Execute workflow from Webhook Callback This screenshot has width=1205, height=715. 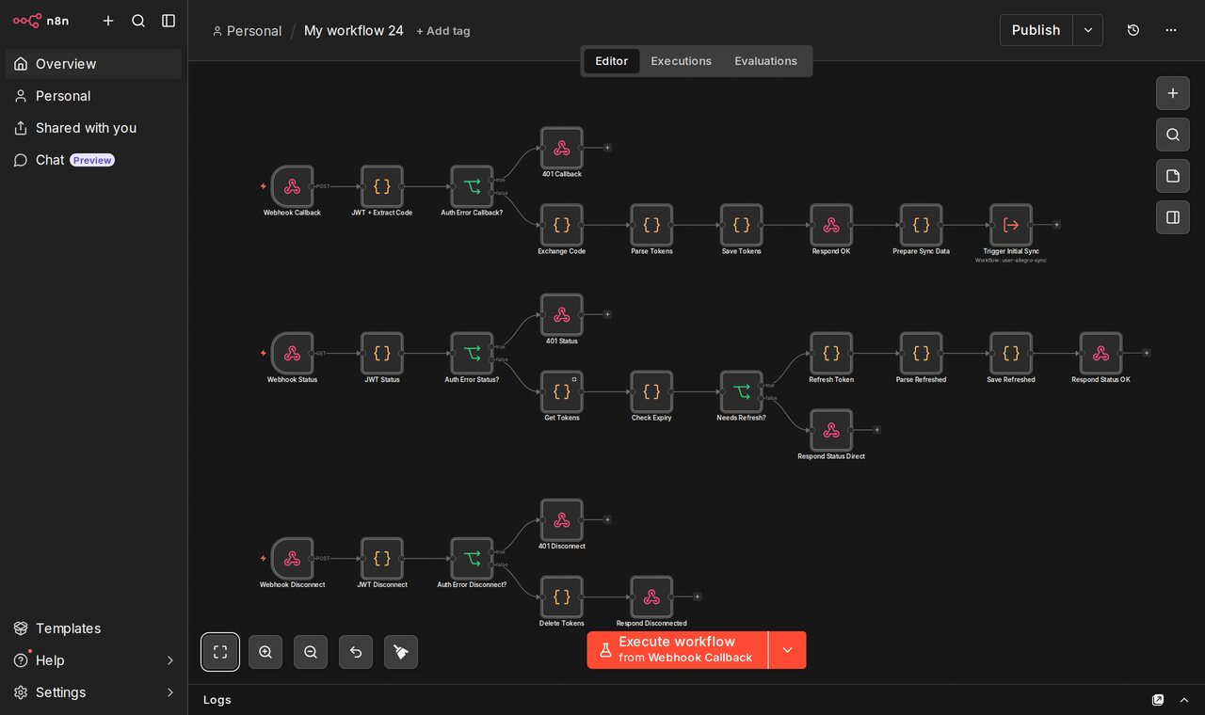(x=677, y=650)
